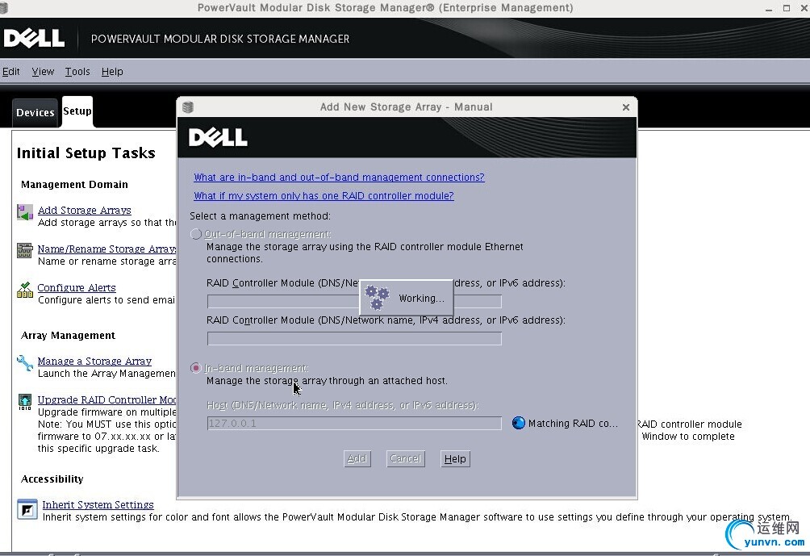Screen dimensions: 810x556
Task: Click the Inherit System Settings link
Action: pyautogui.click(x=98, y=505)
